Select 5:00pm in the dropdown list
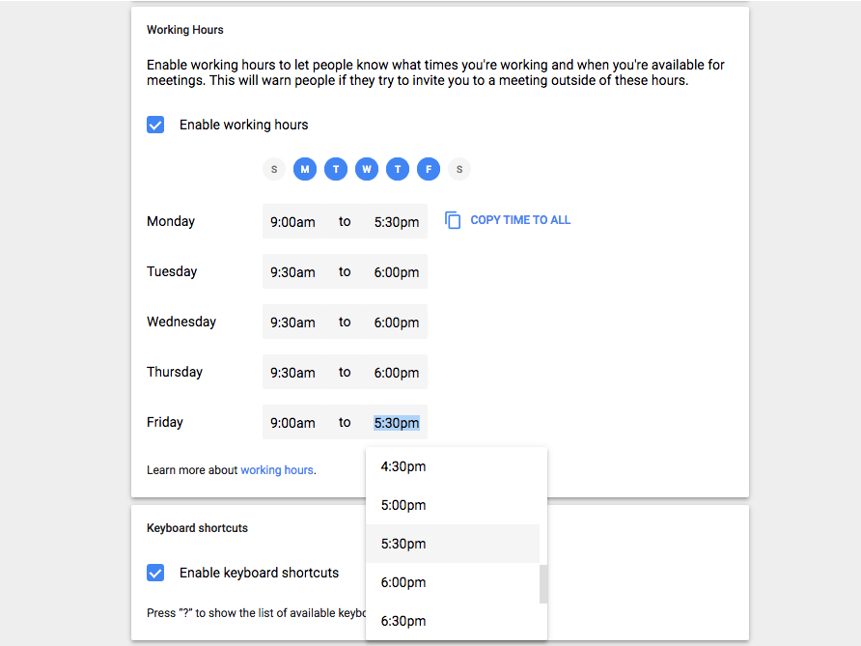Image resolution: width=861 pixels, height=646 pixels. pyautogui.click(x=453, y=505)
